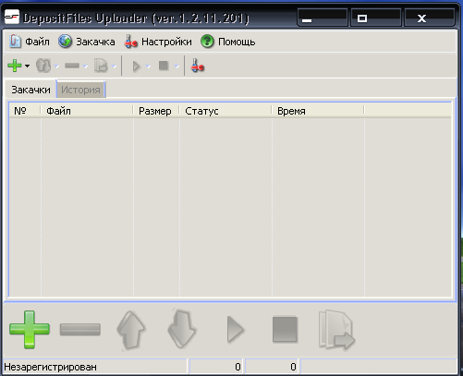Sort by the Время column header
Image resolution: width=463 pixels, height=376 pixels.
tap(318, 111)
